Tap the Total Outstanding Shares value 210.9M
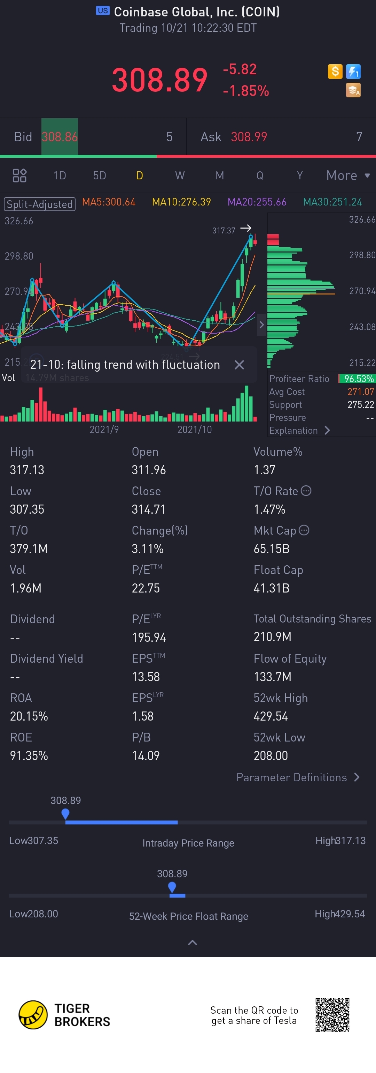Screen dimensions: 376x1073 click(x=273, y=636)
